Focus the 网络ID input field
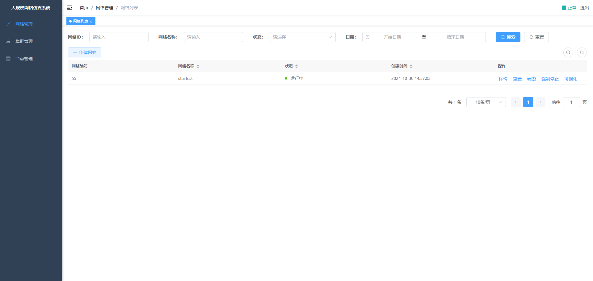Viewport: 593px width, 281px height. coord(119,37)
